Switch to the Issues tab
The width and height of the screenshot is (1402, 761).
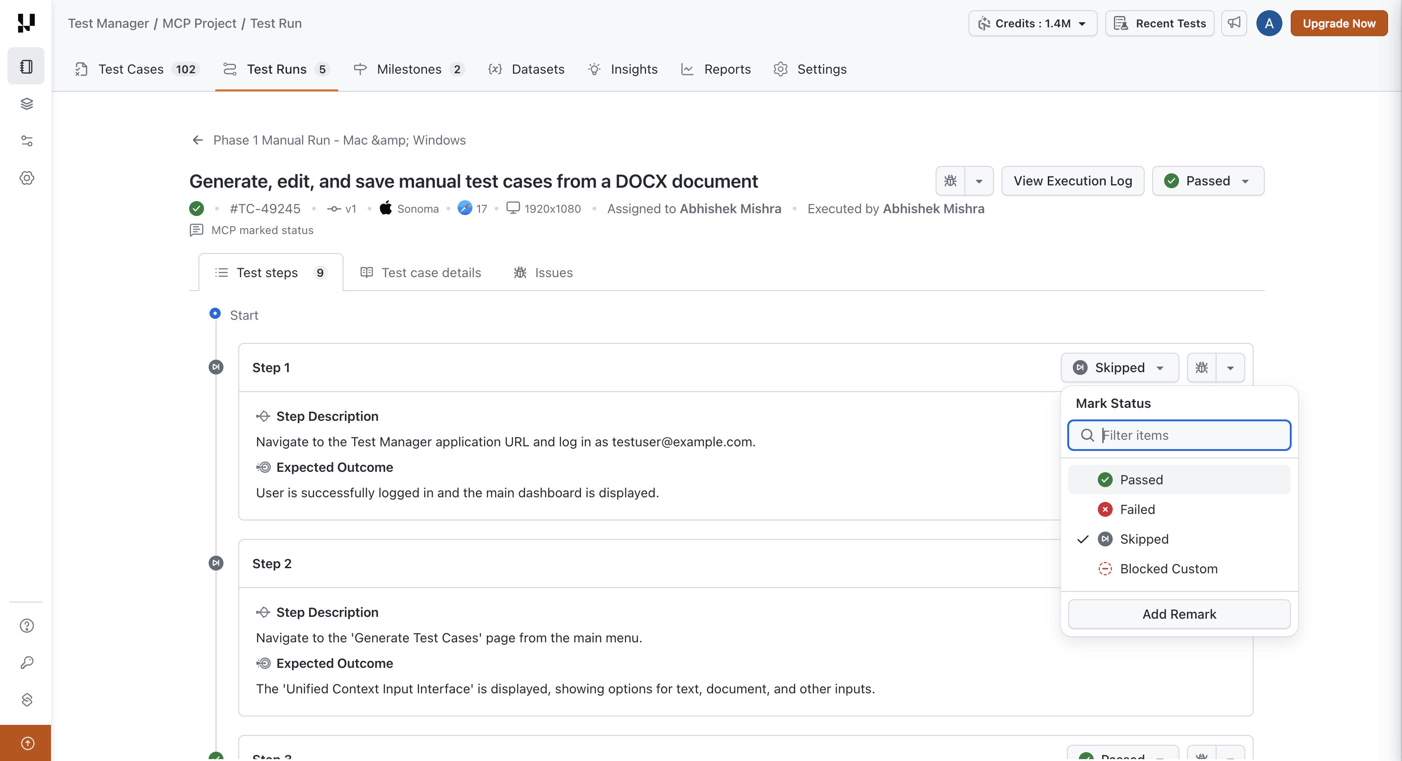coord(543,273)
